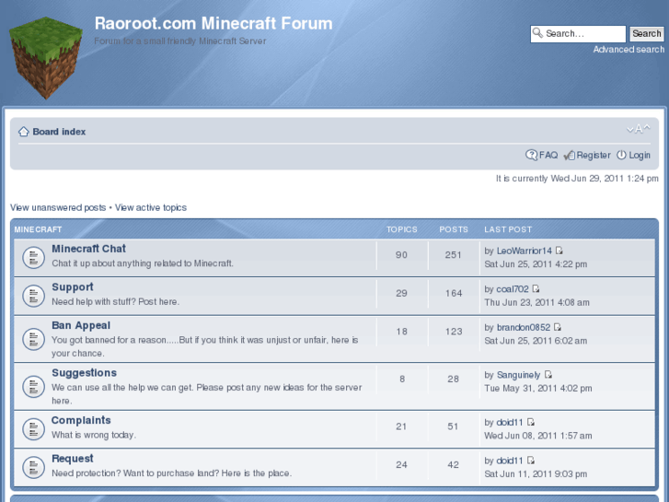View latest post icon by coal702
Image resolution: width=669 pixels, height=502 pixels.
[536, 289]
